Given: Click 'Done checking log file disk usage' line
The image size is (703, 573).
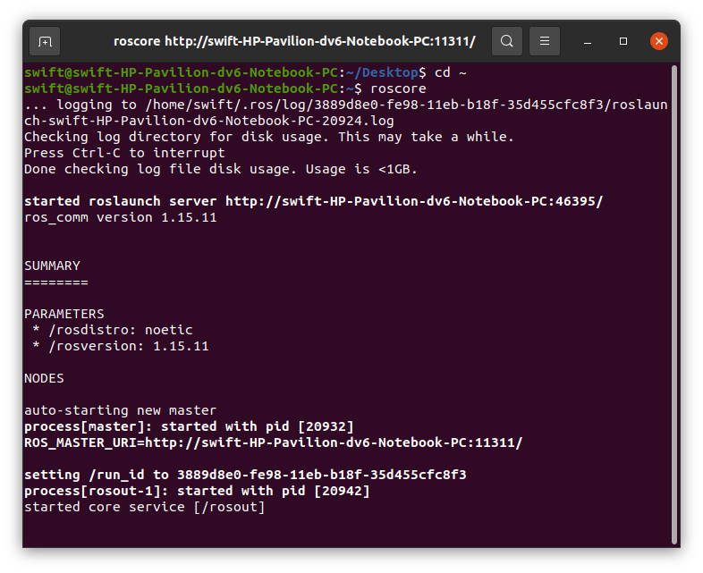Looking at the screenshot, I should [x=221, y=169].
